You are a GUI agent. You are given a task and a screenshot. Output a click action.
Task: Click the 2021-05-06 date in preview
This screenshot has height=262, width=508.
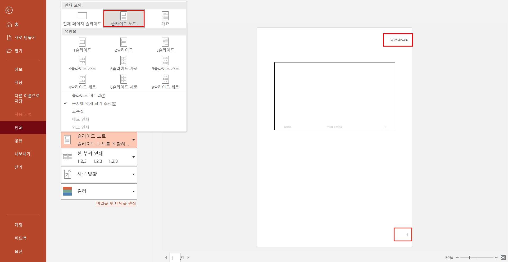click(x=399, y=40)
